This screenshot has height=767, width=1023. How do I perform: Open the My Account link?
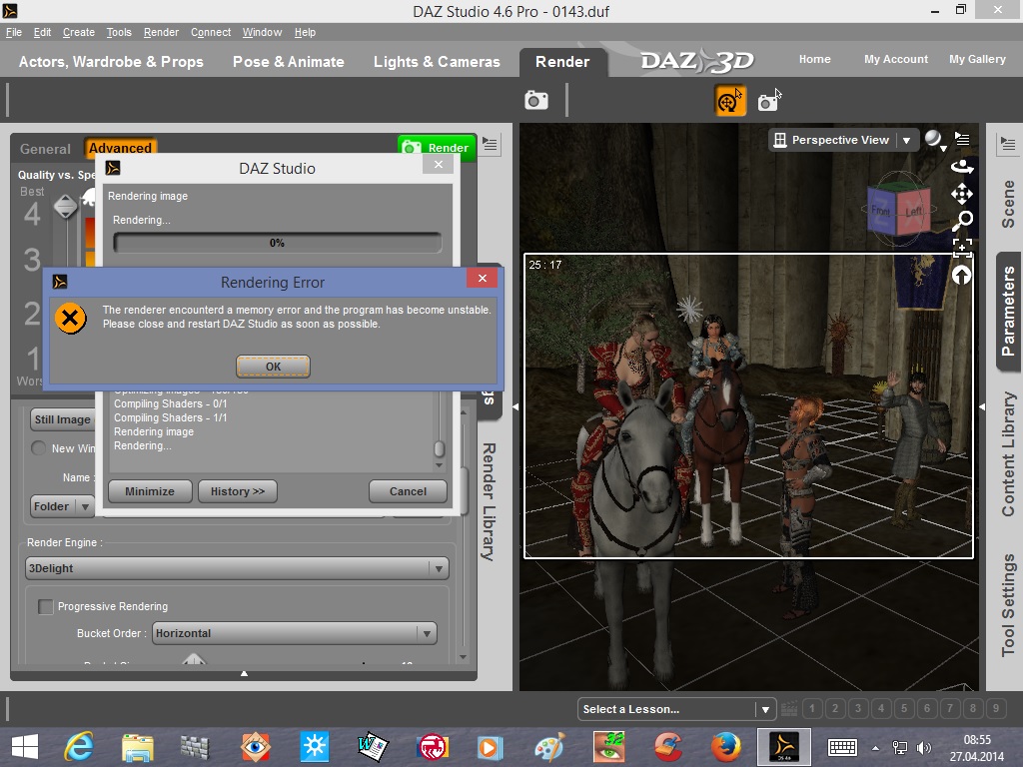coord(896,59)
